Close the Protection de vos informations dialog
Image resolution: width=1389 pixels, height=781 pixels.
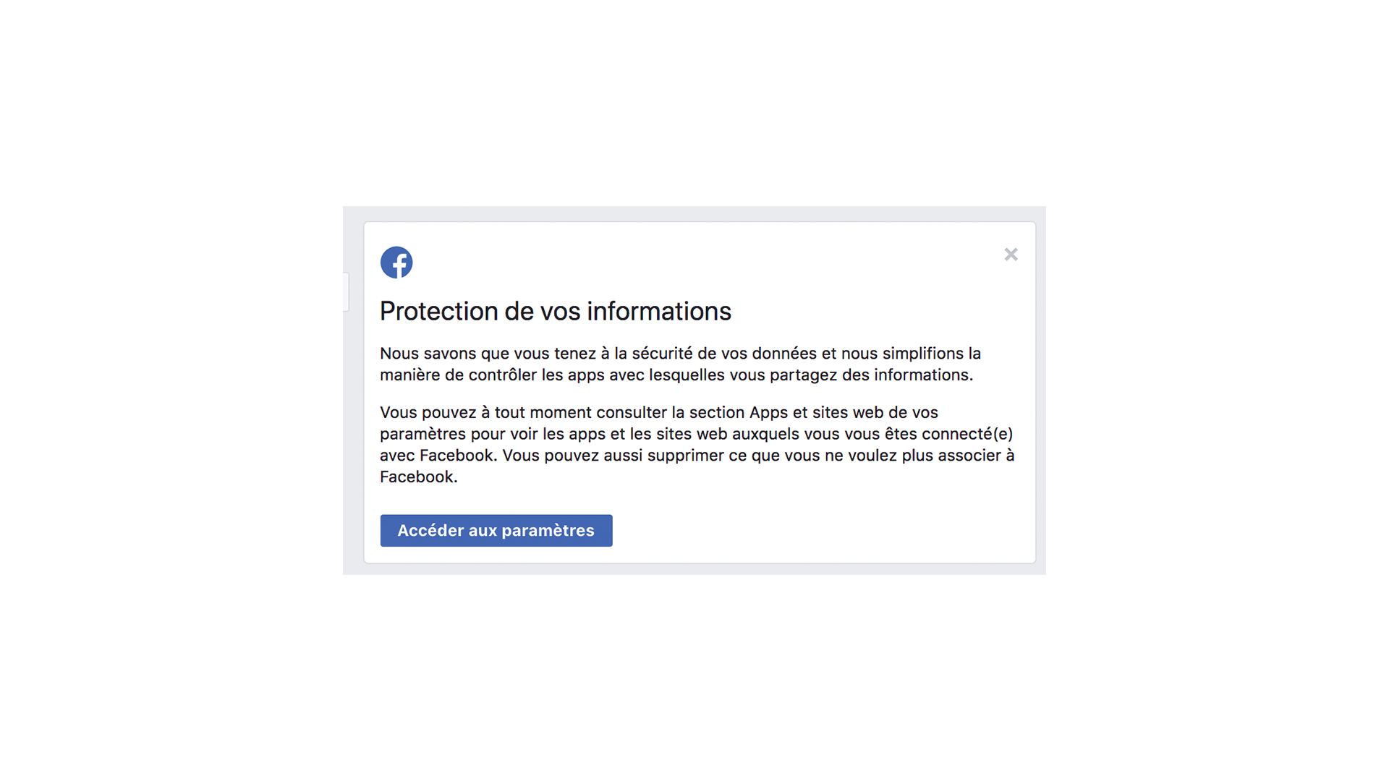(x=1011, y=255)
